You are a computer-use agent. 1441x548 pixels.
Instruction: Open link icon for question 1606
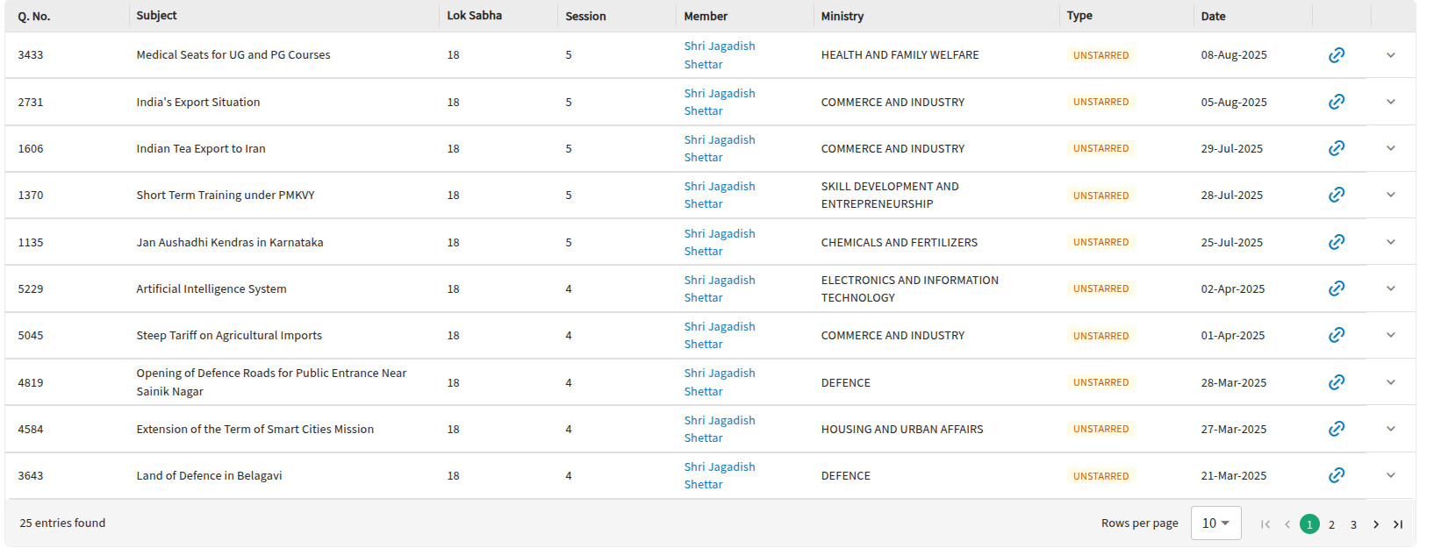pyautogui.click(x=1337, y=148)
